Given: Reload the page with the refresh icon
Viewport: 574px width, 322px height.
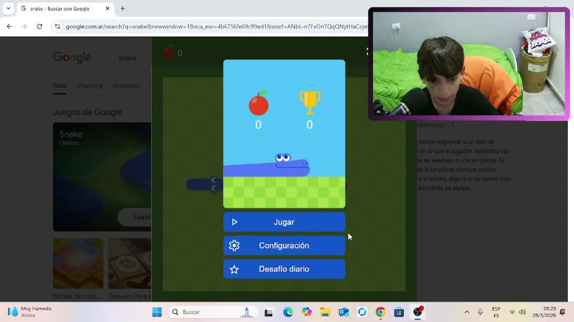Looking at the screenshot, I should (39, 26).
